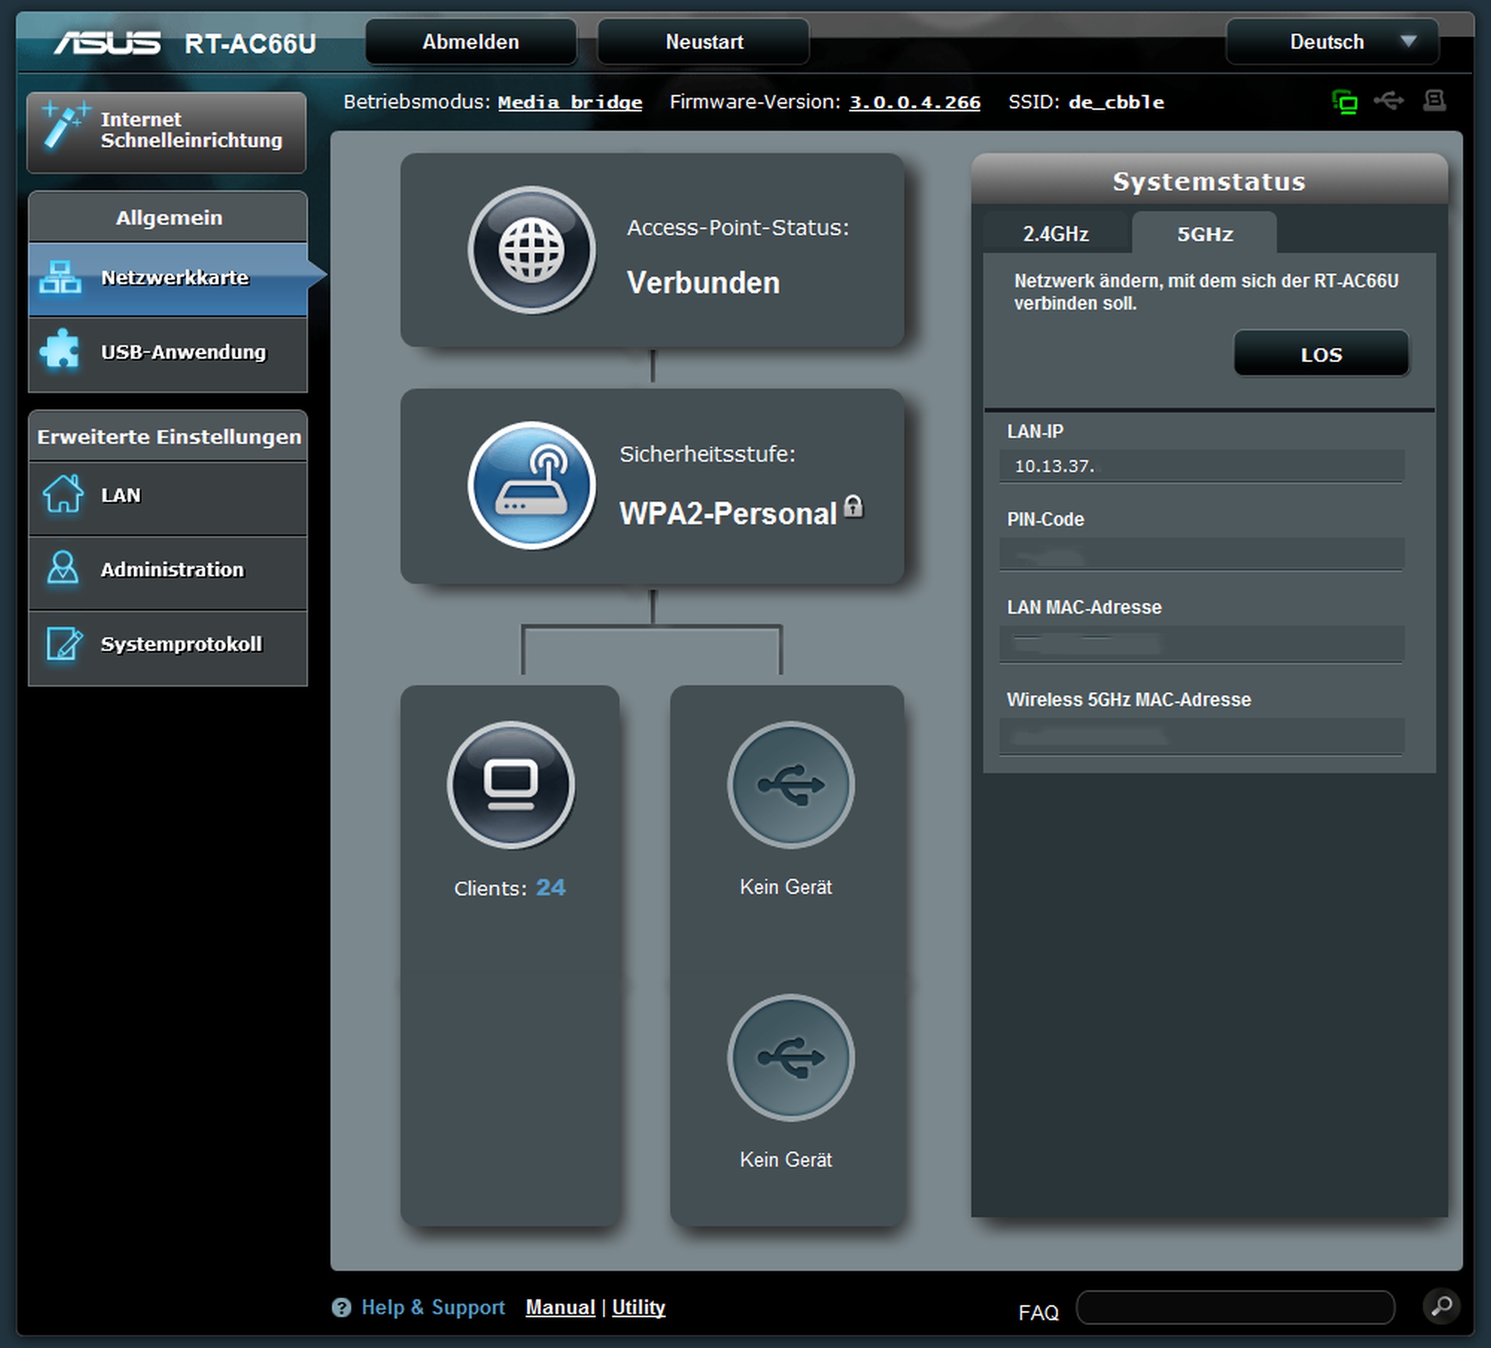Click the router security level icon

click(x=531, y=485)
